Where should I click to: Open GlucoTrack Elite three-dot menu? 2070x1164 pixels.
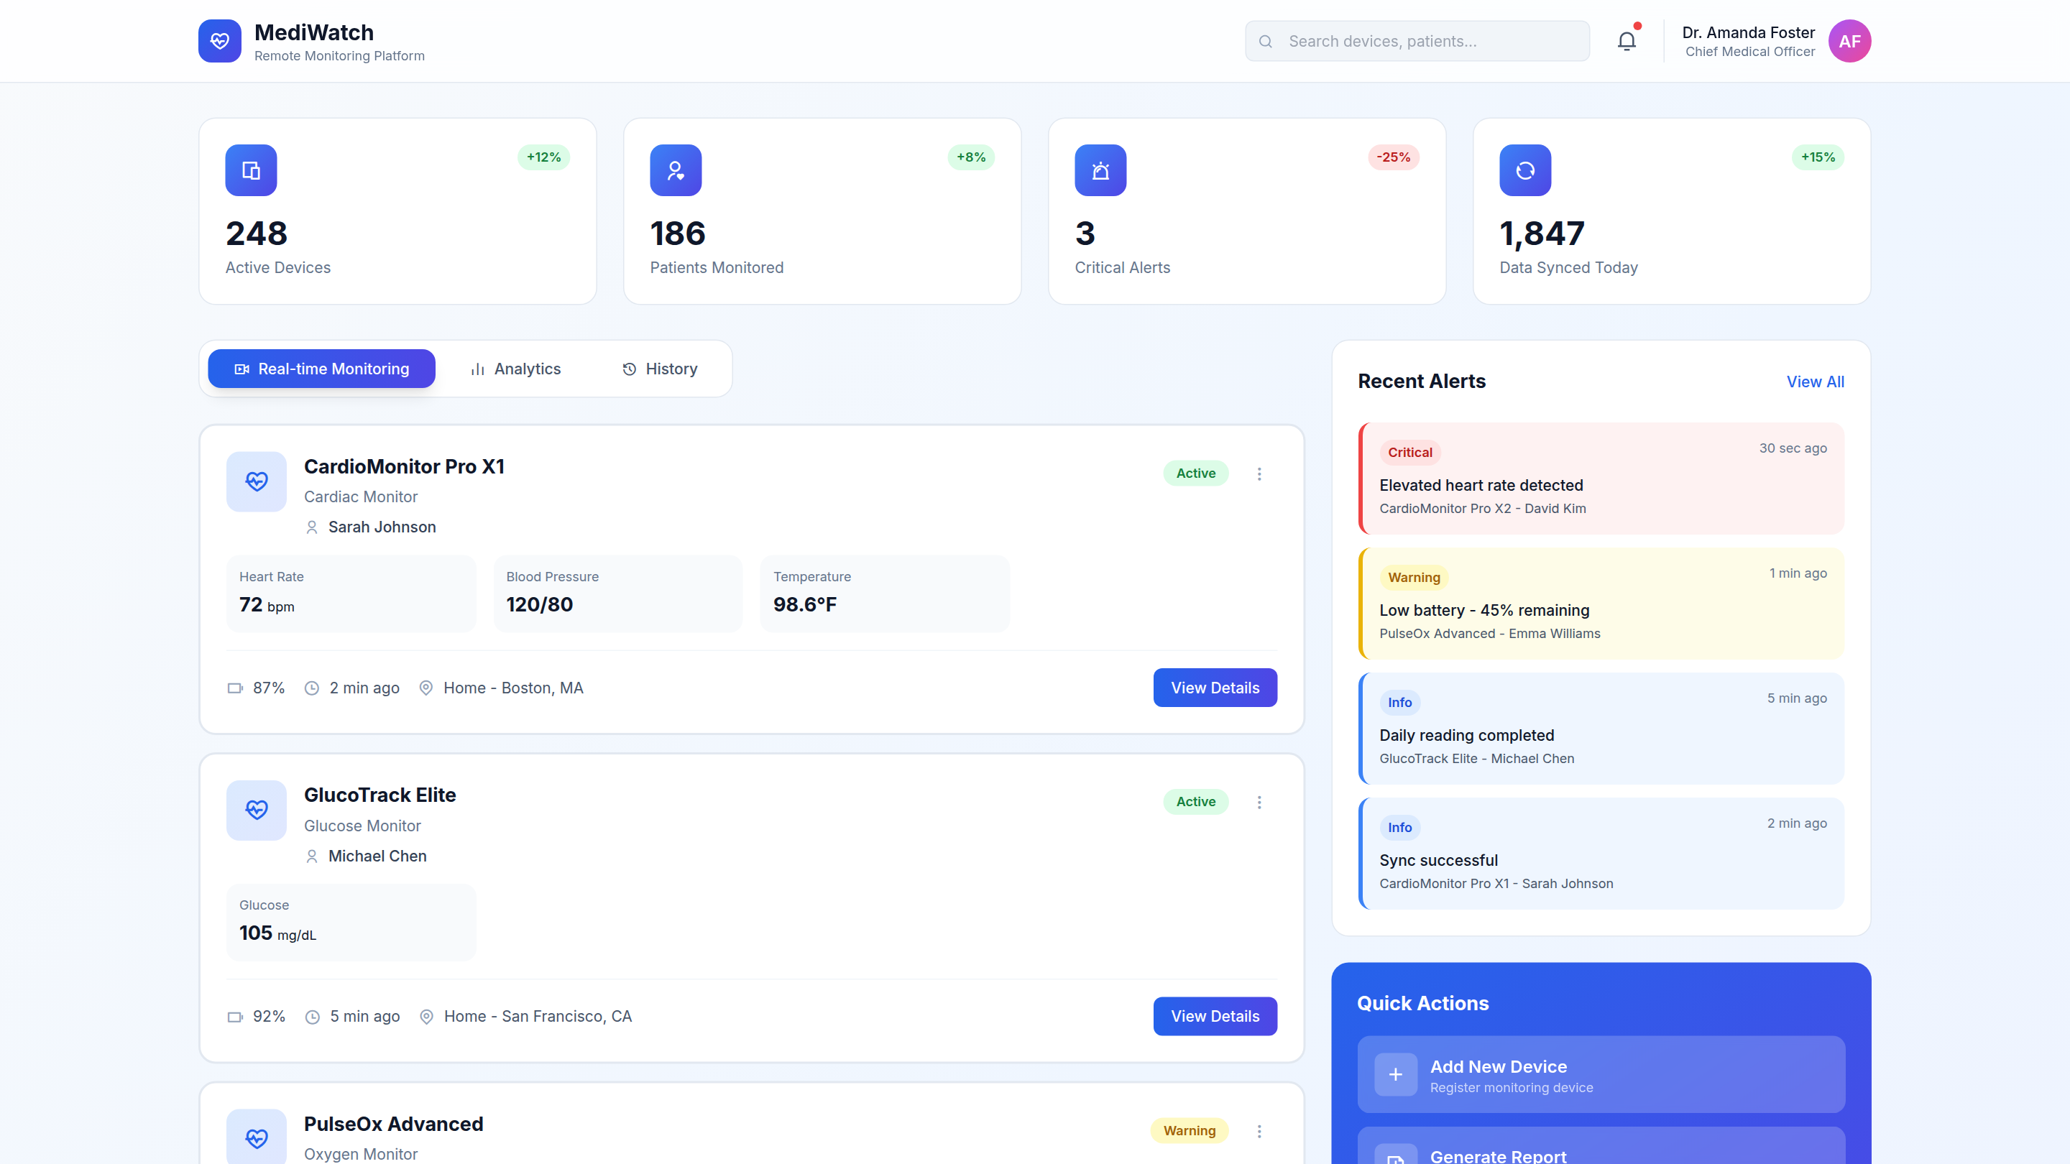(x=1259, y=803)
